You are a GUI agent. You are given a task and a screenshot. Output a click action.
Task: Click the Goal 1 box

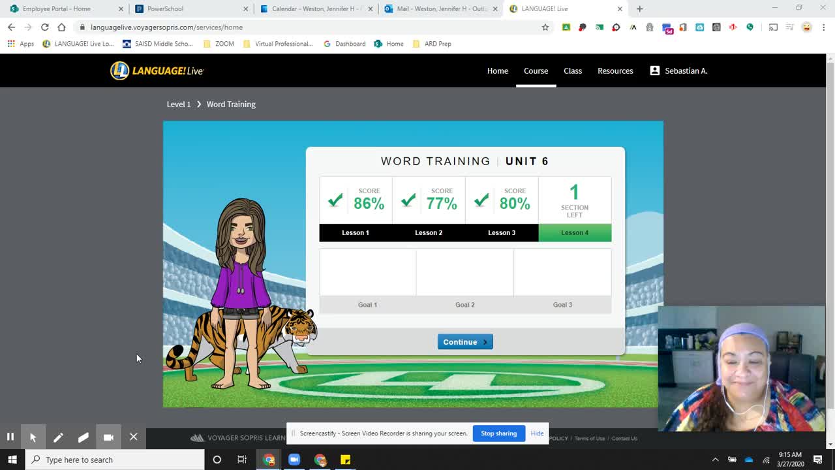367,281
